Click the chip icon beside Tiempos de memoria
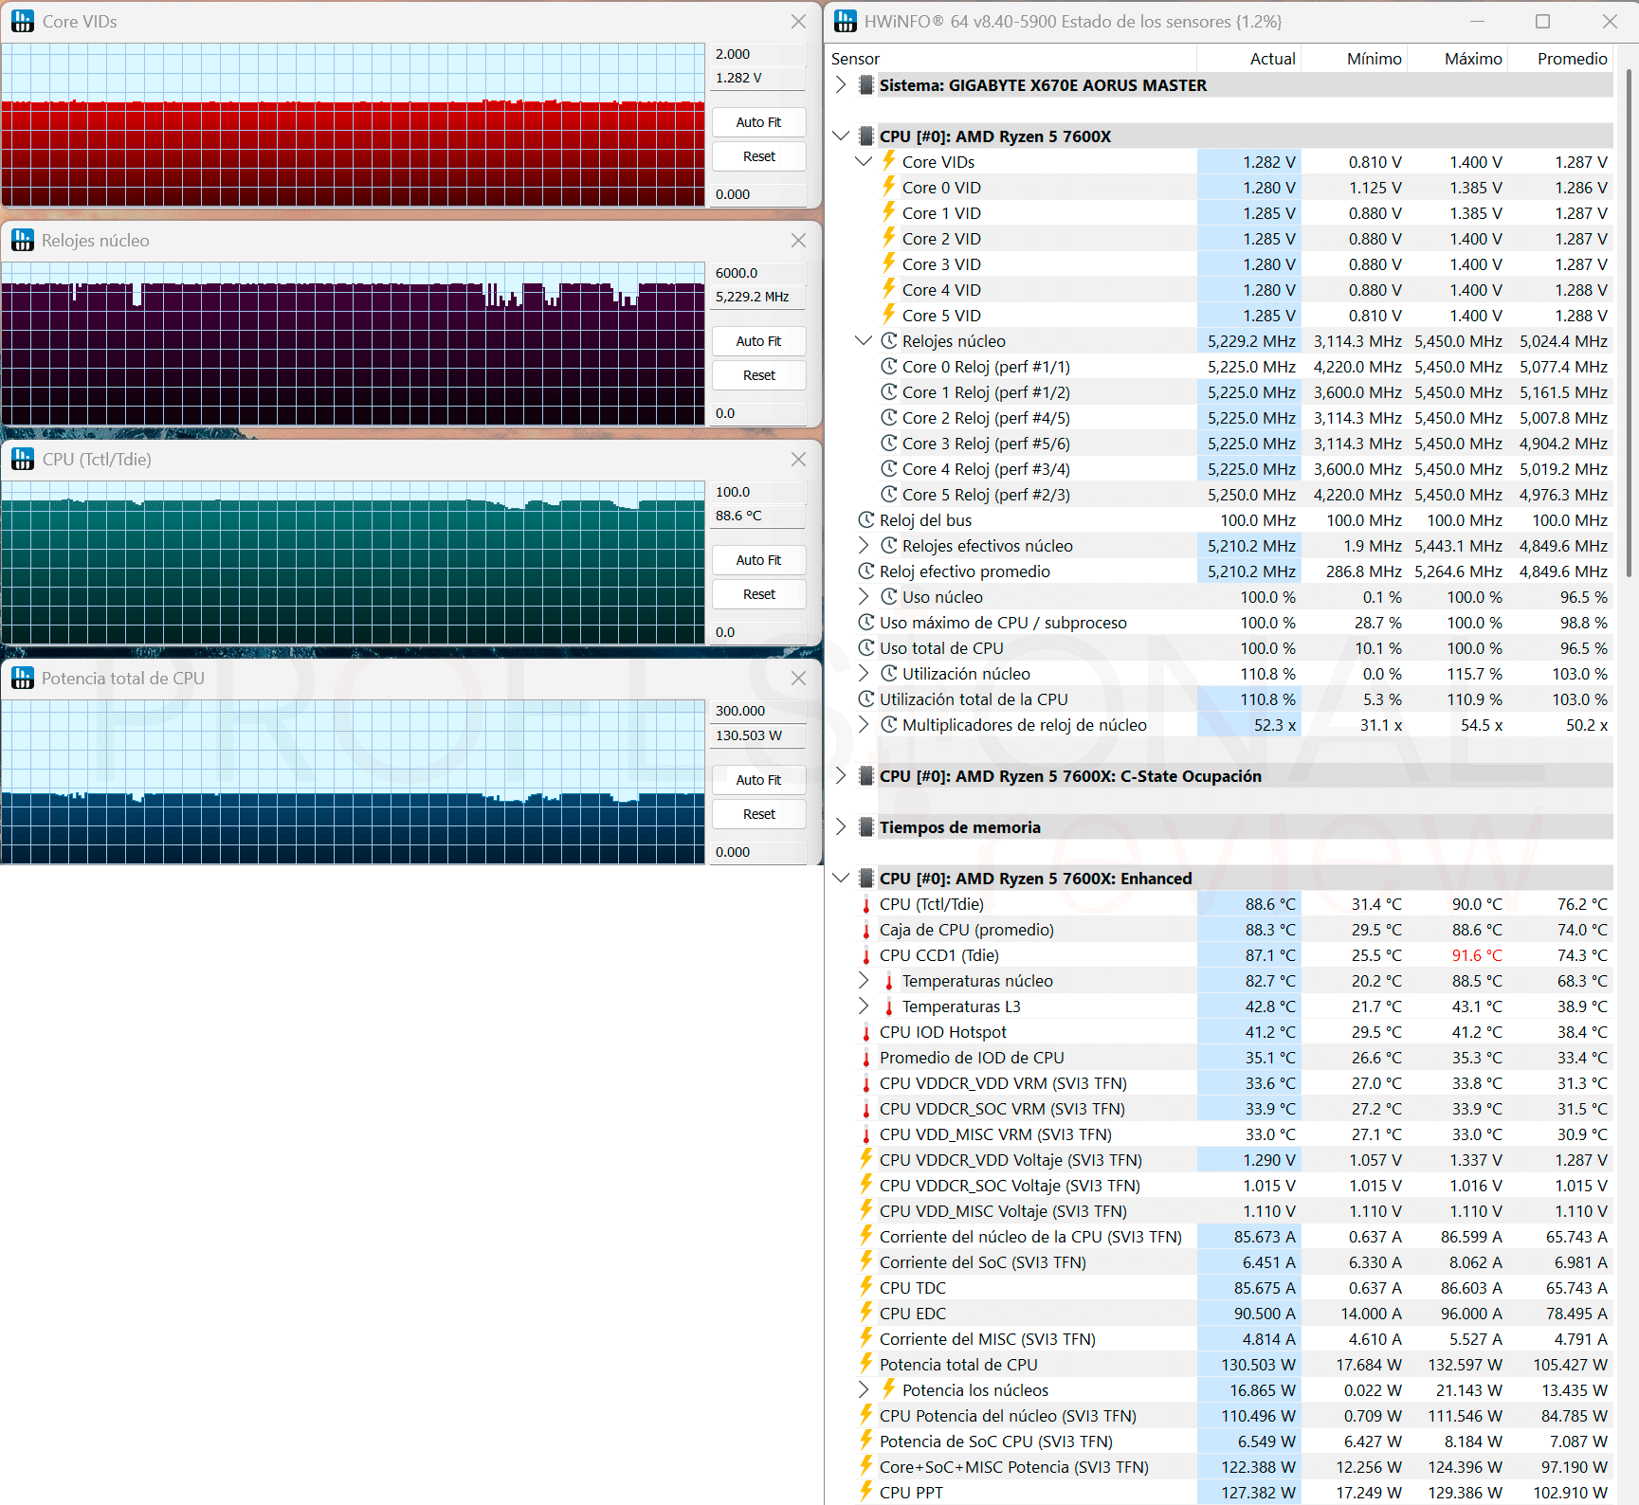This screenshot has width=1639, height=1505. [865, 827]
